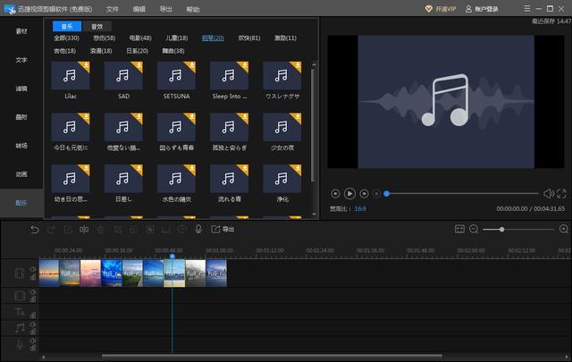Screen dimensions: 572x362
Task: Open the 16:9 aspect ratio selector
Action: [x=359, y=208]
